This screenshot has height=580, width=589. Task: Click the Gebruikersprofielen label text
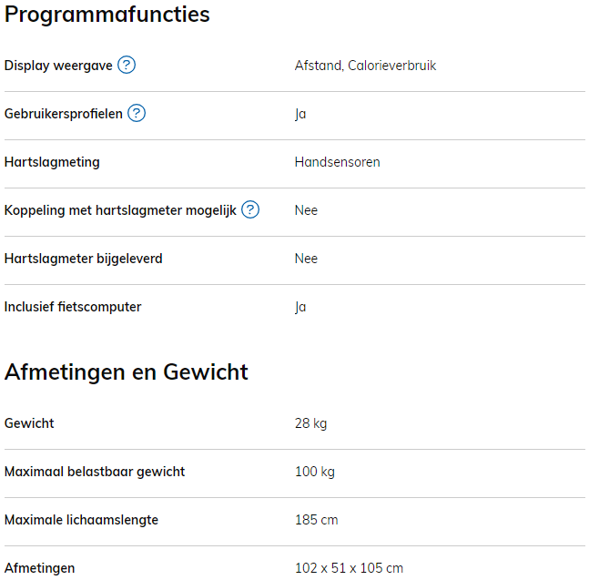pyautogui.click(x=63, y=114)
